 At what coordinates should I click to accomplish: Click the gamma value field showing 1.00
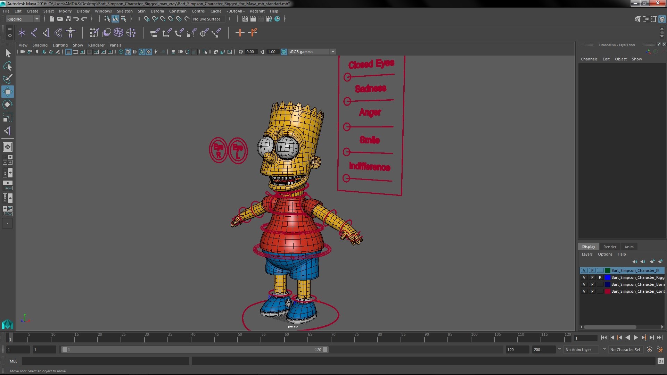272,52
